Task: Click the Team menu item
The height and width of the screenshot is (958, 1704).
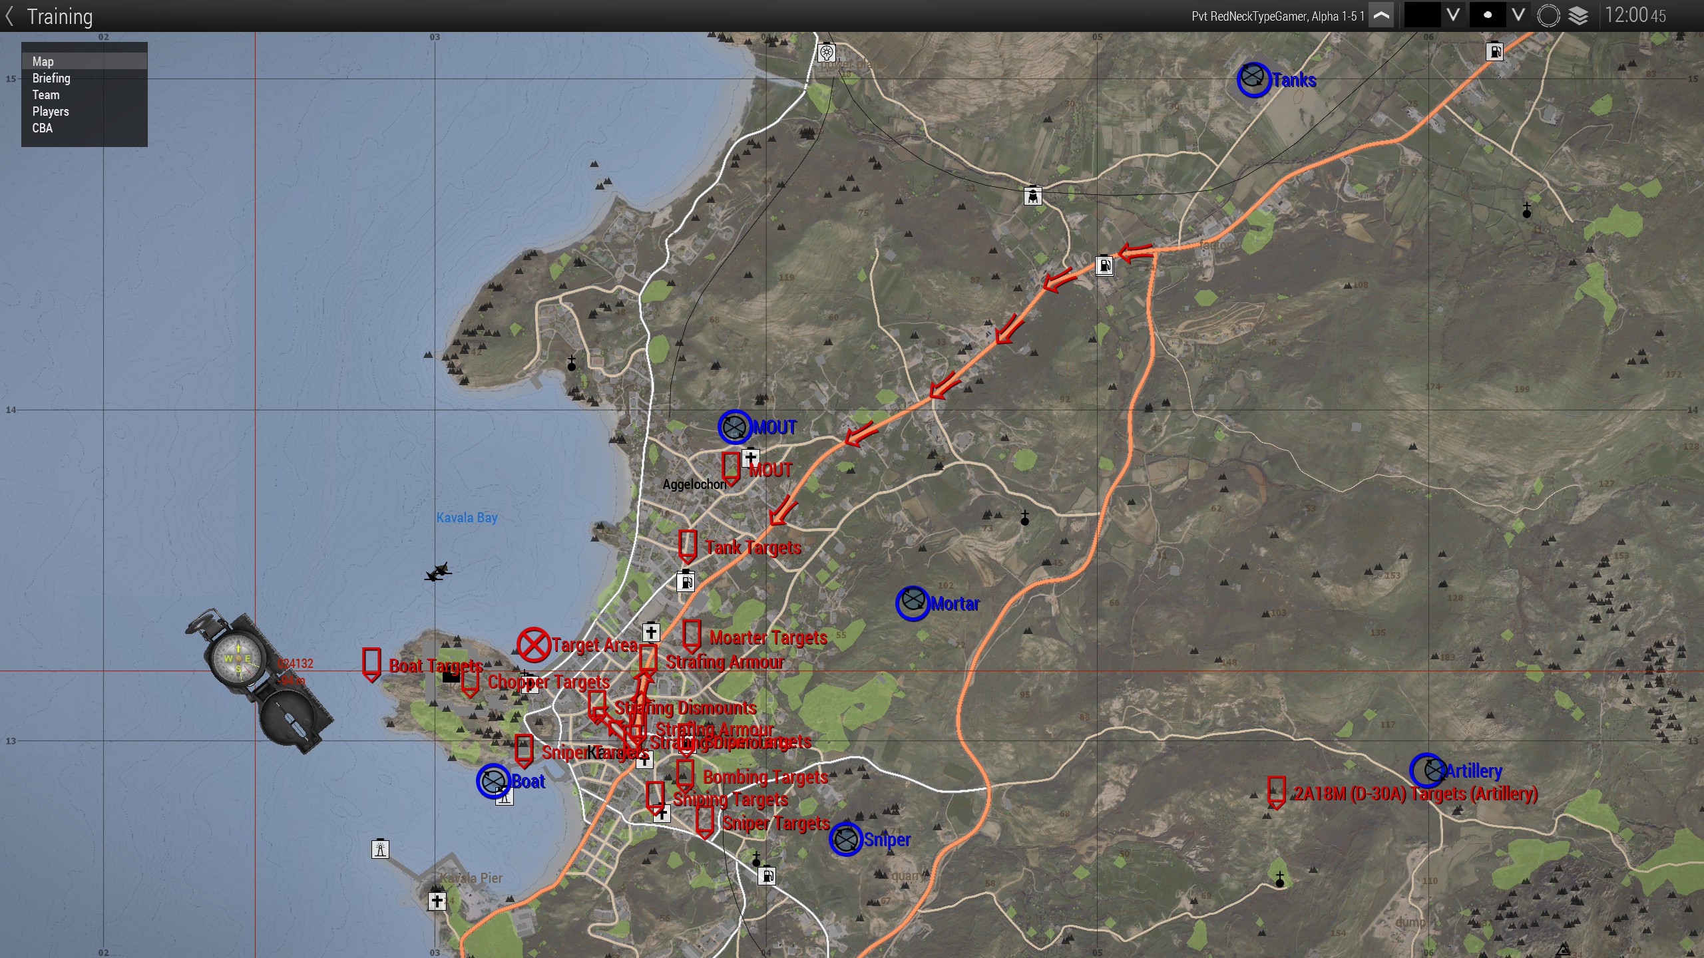Action: tap(46, 95)
